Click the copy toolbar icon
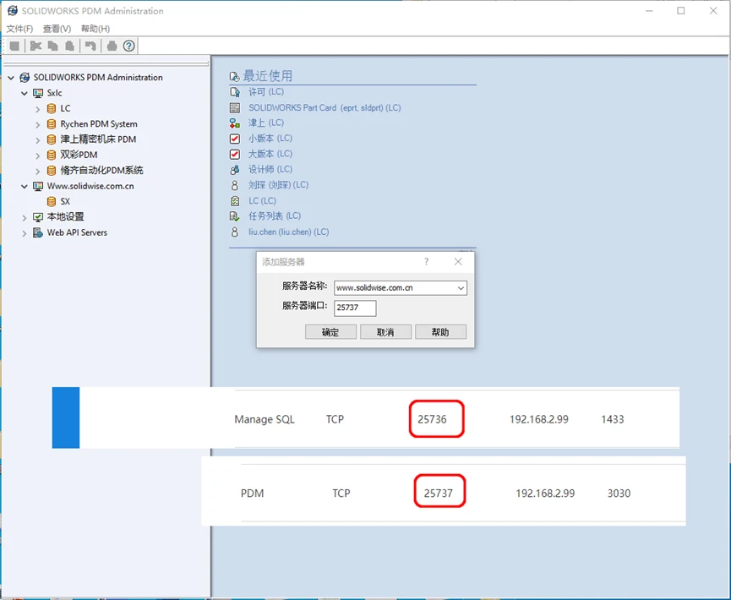Image resolution: width=731 pixels, height=600 pixels. pyautogui.click(x=52, y=46)
